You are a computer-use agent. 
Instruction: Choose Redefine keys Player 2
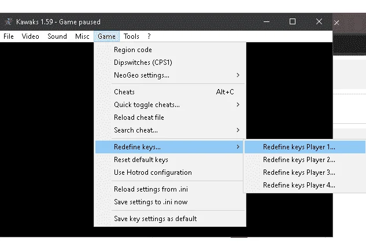[x=305, y=160]
